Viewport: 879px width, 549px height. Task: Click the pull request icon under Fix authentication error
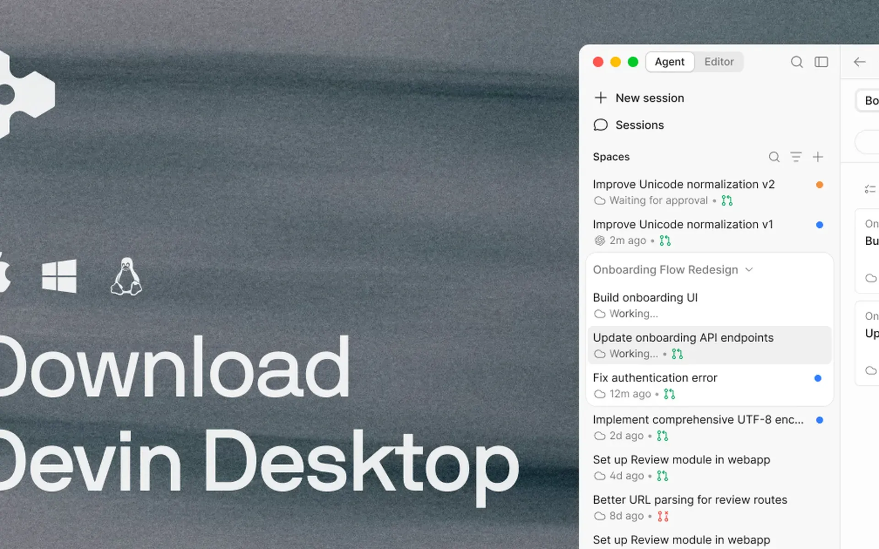669,394
